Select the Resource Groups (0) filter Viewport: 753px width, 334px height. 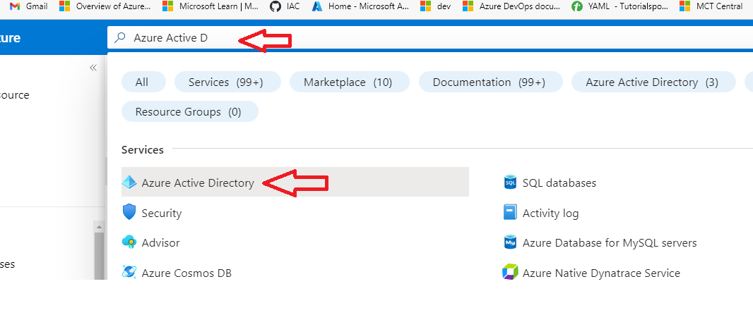pos(190,111)
